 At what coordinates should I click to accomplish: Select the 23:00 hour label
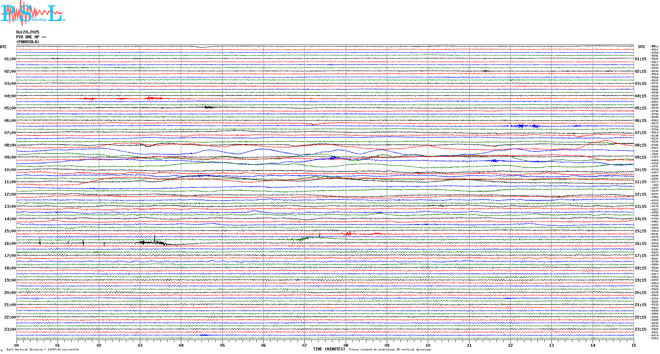pos(10,329)
